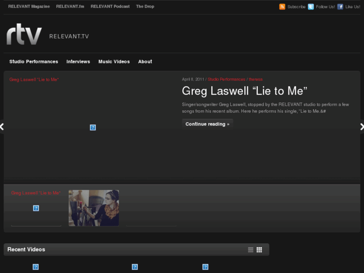
Task: Open the About page
Action: click(x=145, y=62)
